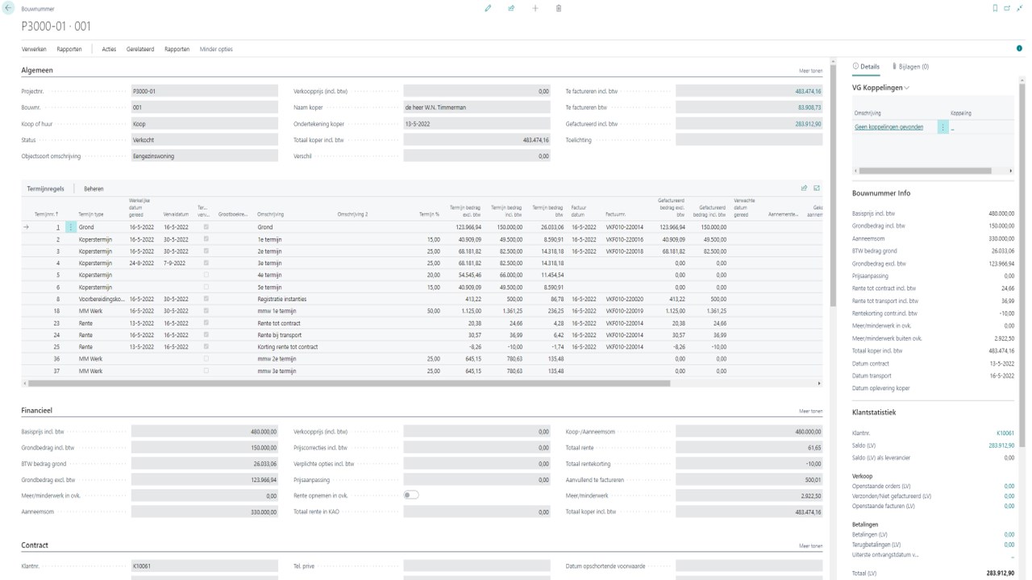Open Saldo (LV) amount 283.912,90 in Klantstatistiek
The width and height of the screenshot is (1032, 580).
point(1001,445)
